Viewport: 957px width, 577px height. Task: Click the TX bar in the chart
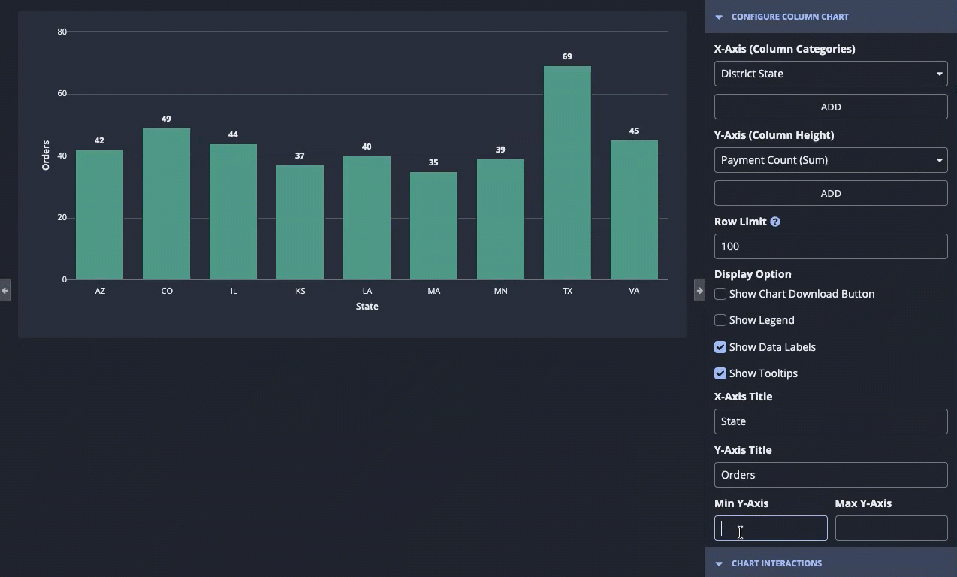click(x=567, y=173)
